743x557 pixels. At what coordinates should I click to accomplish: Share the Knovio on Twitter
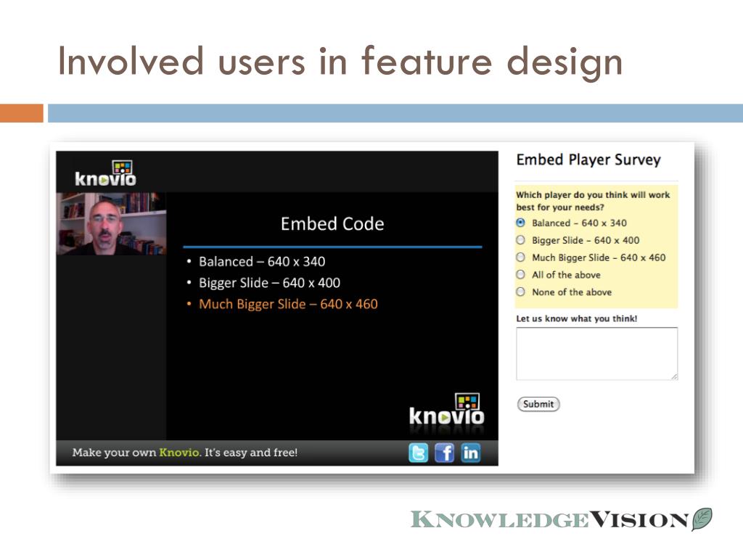[x=419, y=453]
